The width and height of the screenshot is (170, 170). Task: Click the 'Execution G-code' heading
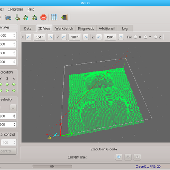[104, 149]
